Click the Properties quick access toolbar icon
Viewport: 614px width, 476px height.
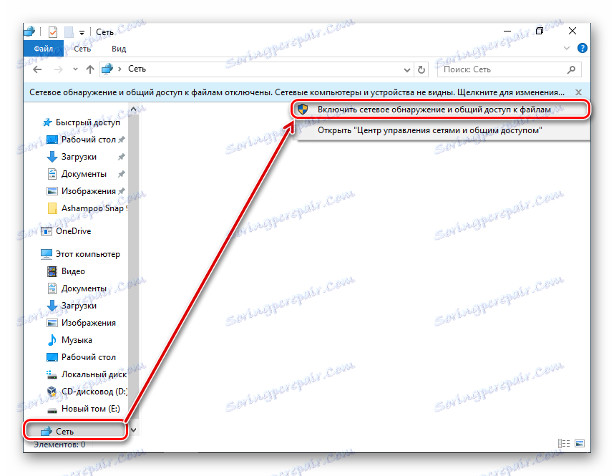[x=53, y=32]
